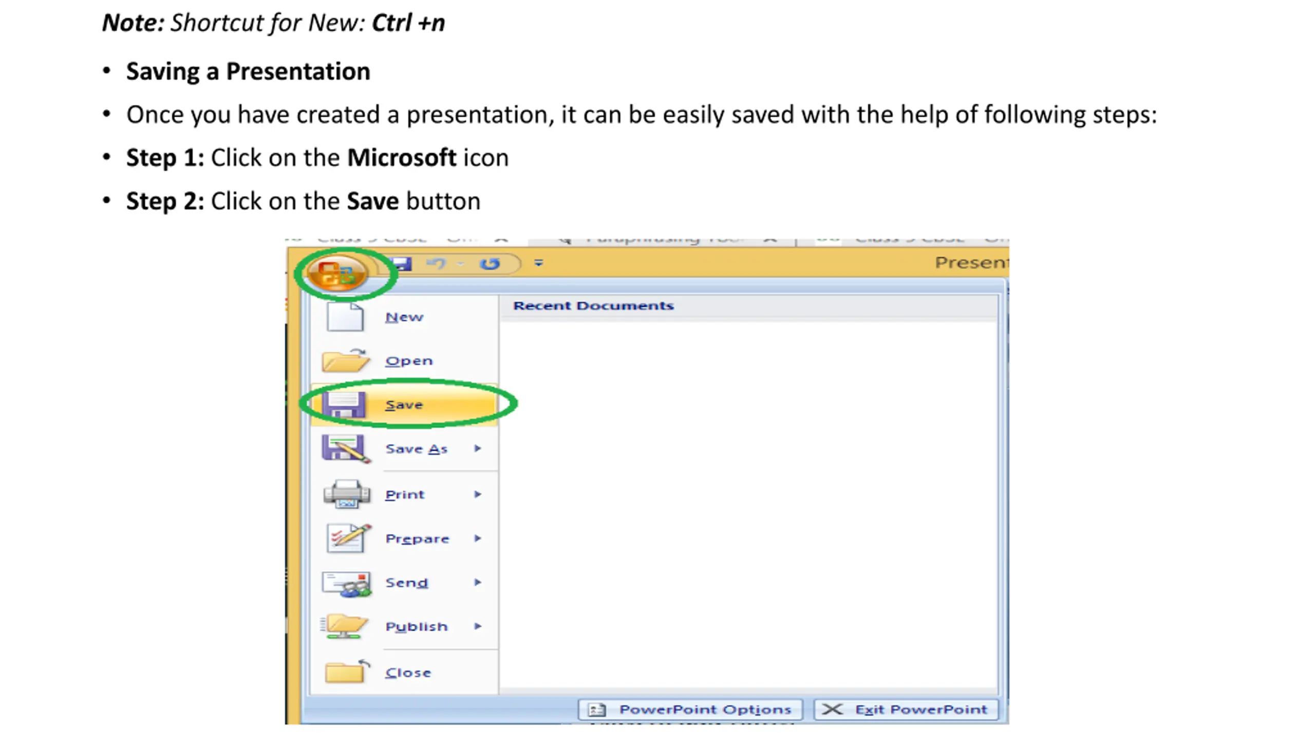Click the open folder icon beside Open
The width and height of the screenshot is (1315, 740).
tap(345, 360)
